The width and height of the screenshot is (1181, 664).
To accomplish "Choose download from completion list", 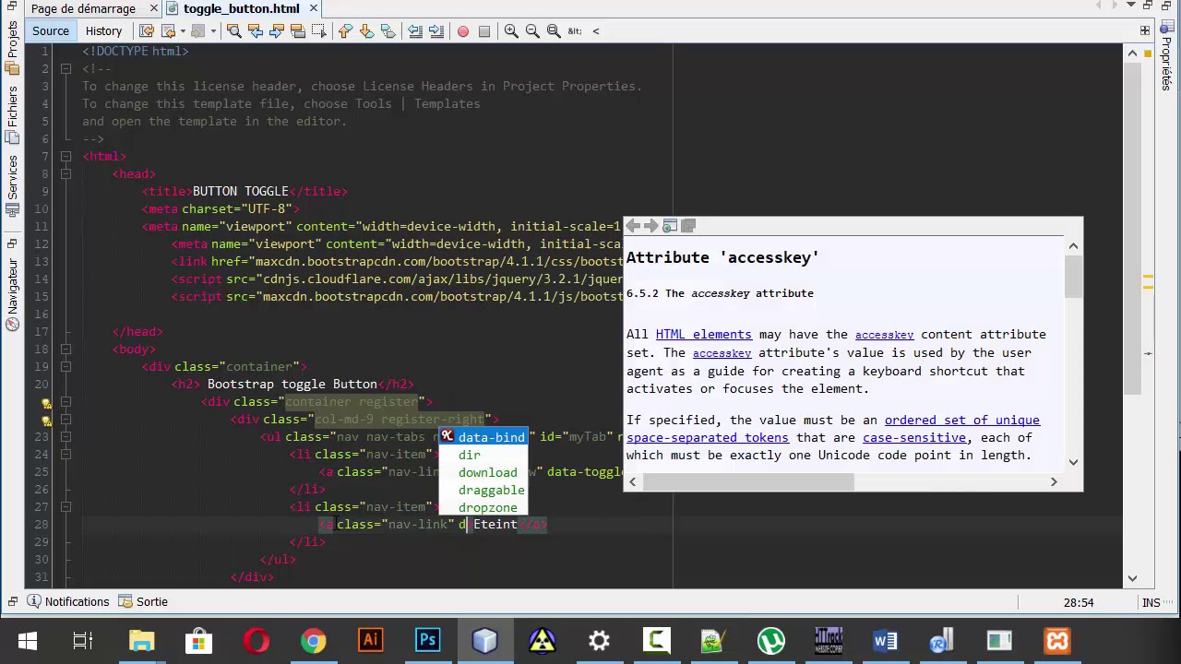I will pos(483,472).
